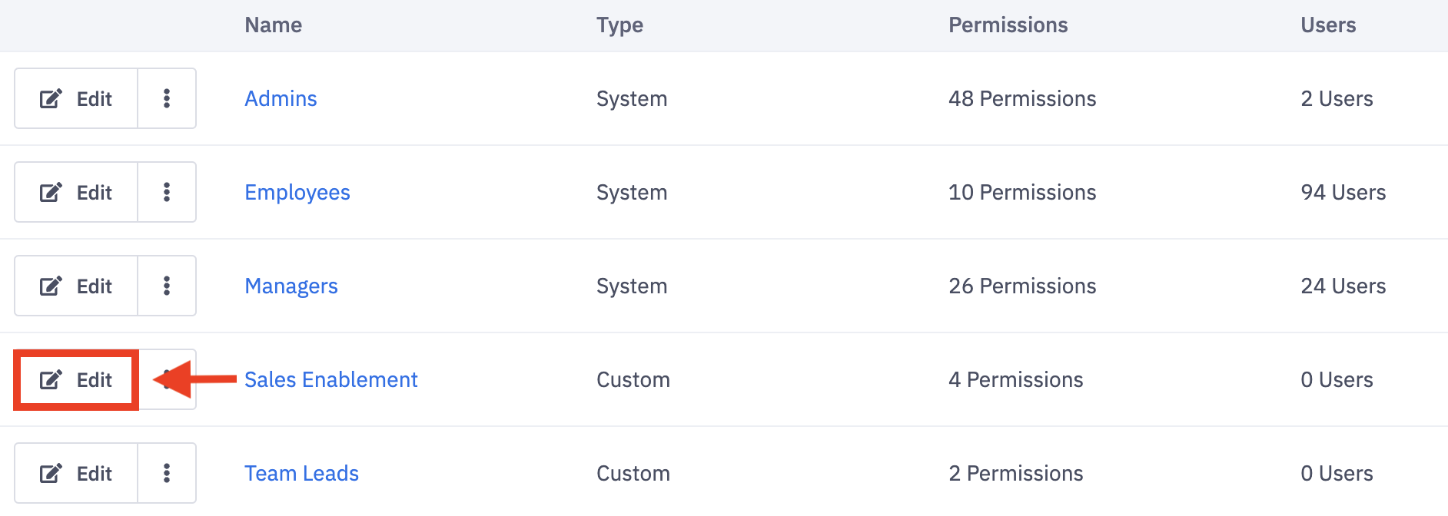Open the Managers group link
1448x516 pixels.
(x=291, y=286)
